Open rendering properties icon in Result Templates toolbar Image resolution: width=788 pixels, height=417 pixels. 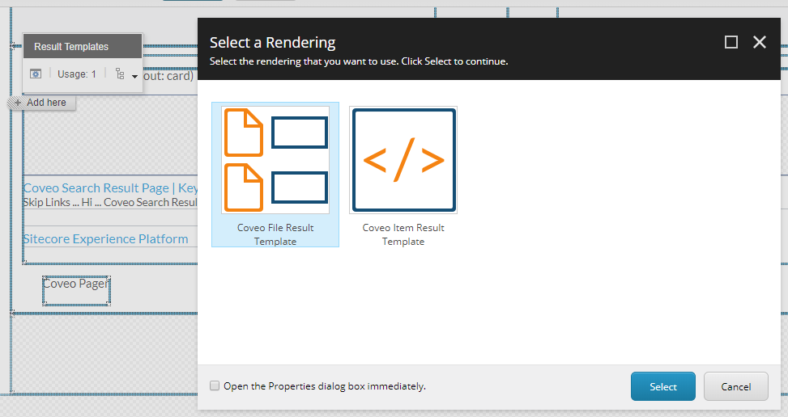(x=36, y=74)
